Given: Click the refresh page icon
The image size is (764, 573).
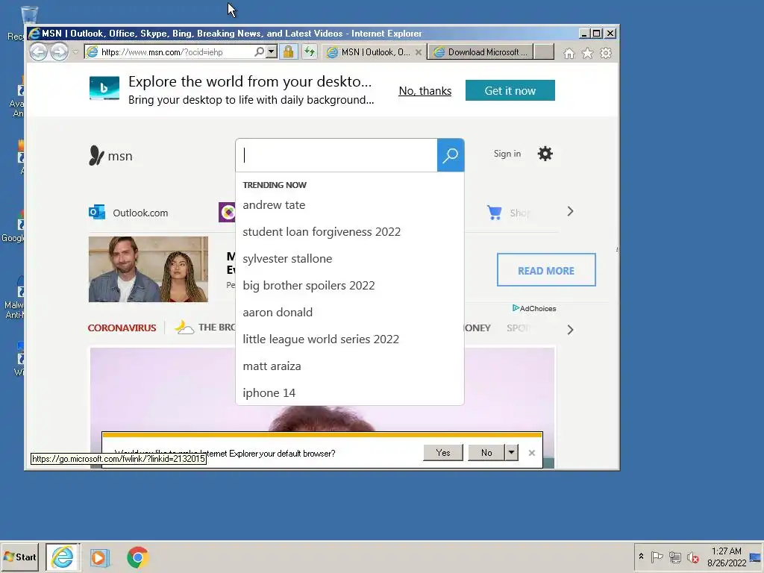Looking at the screenshot, I should click(310, 51).
